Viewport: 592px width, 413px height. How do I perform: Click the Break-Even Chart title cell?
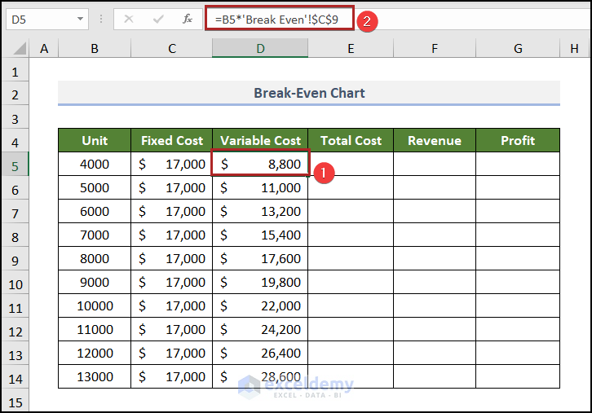coord(309,93)
